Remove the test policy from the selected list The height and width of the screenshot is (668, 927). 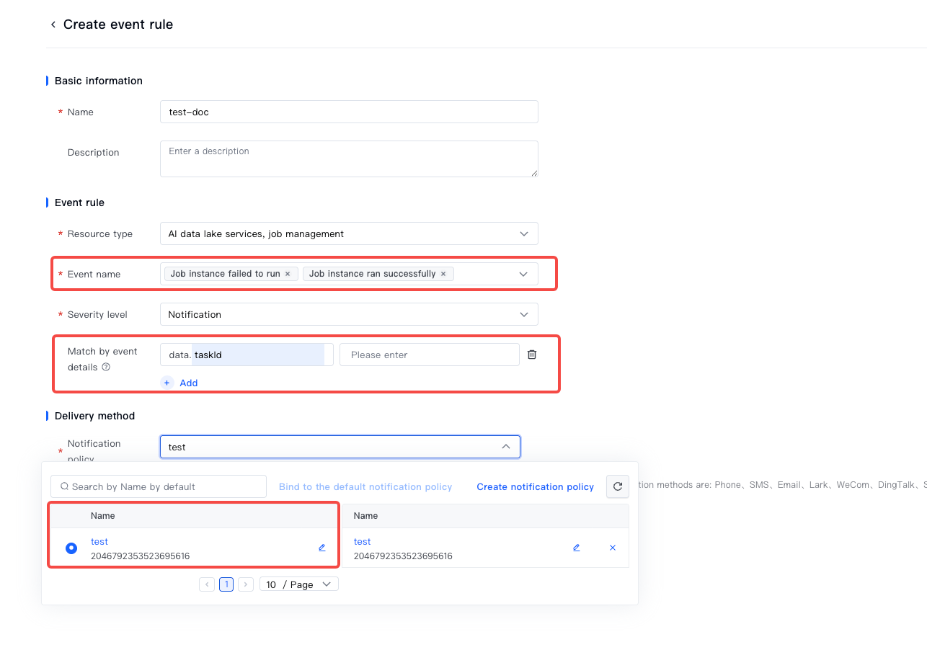(x=613, y=548)
